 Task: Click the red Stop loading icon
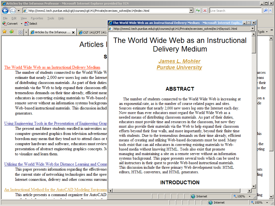(205, 11)
